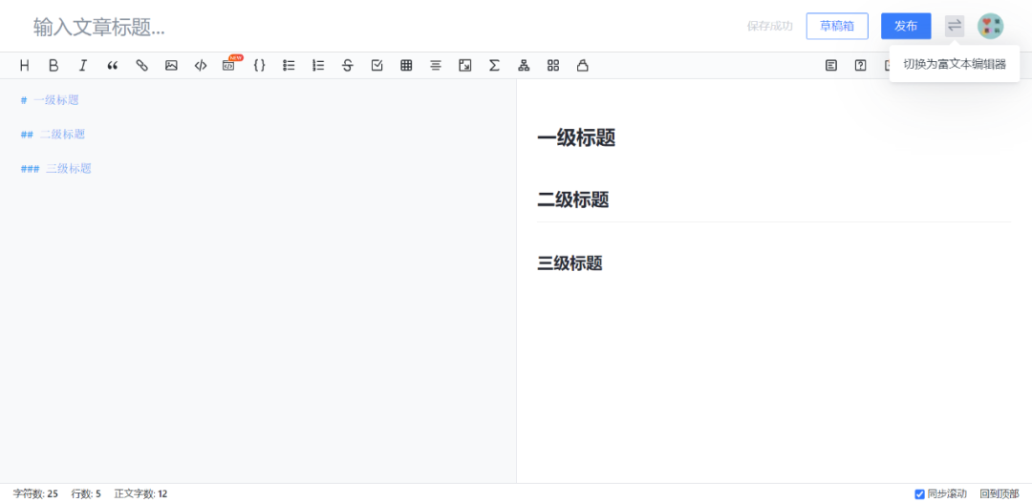Image resolution: width=1032 pixels, height=503 pixels.
Task: Insert an image
Action: point(171,65)
